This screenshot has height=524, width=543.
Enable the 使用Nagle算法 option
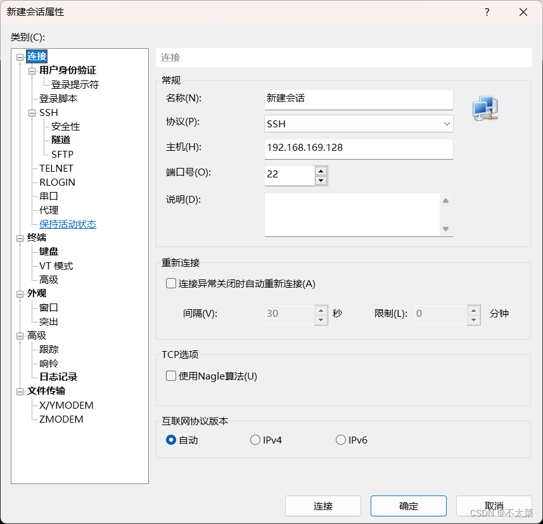pos(170,376)
